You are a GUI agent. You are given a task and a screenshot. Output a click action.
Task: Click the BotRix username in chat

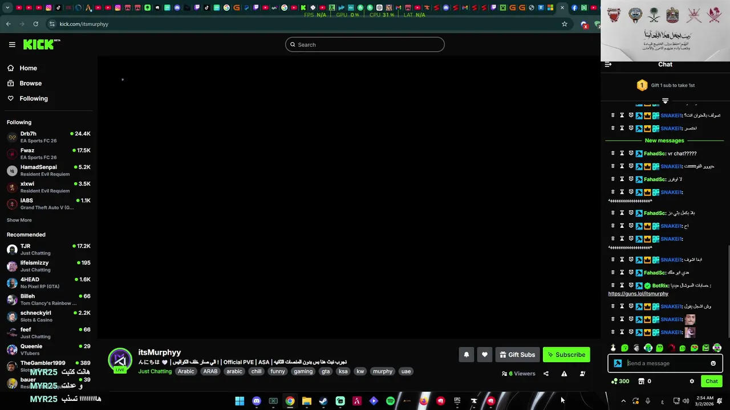[660, 286]
